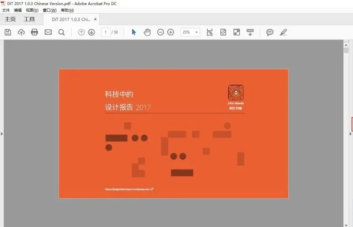The image size is (353, 227).
Task: Go to next page arrow
Action: coord(91,32)
